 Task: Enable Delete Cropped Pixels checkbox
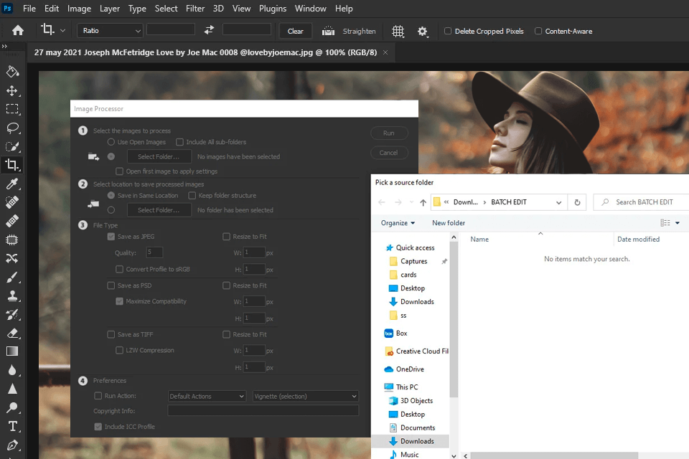click(448, 32)
